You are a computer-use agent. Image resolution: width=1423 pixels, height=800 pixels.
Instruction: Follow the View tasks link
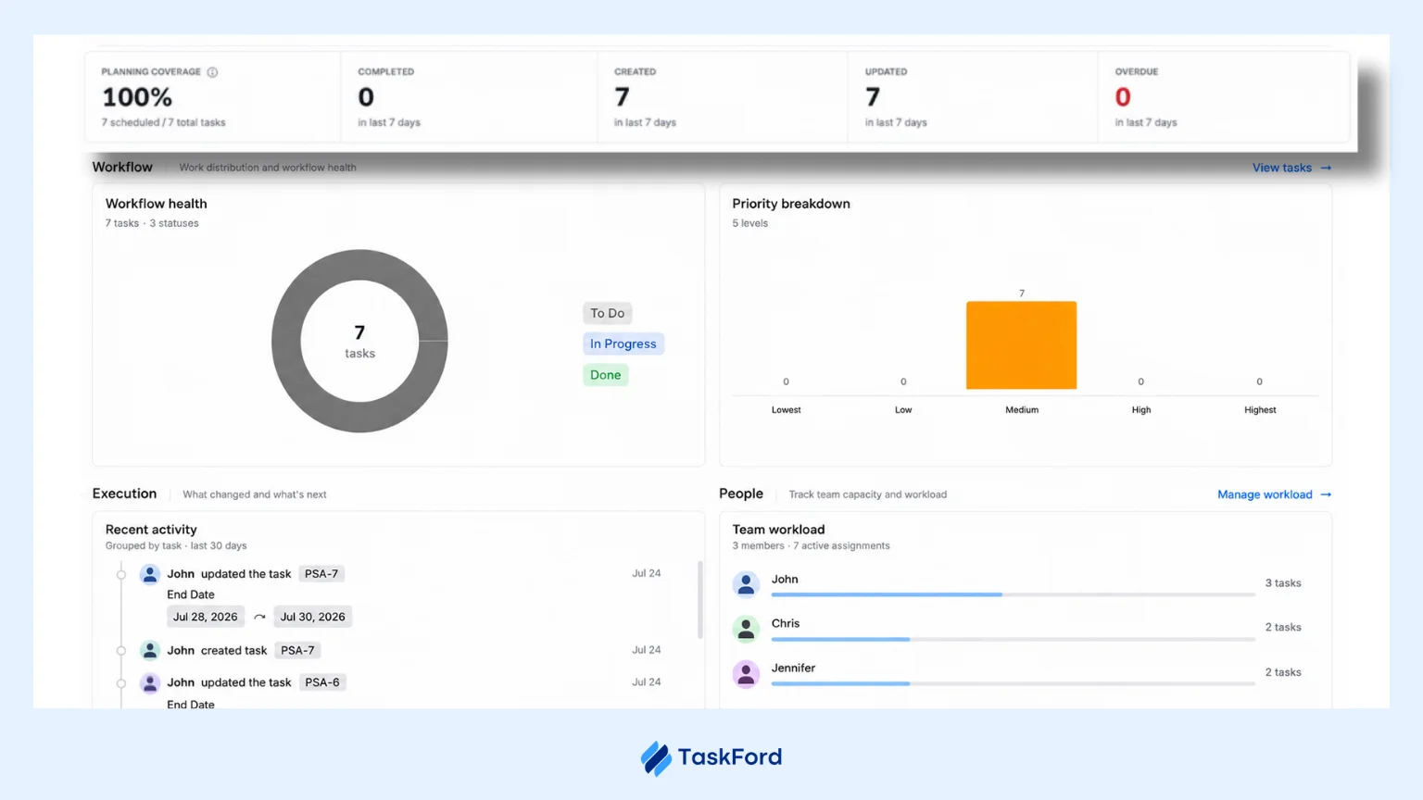click(x=1291, y=168)
